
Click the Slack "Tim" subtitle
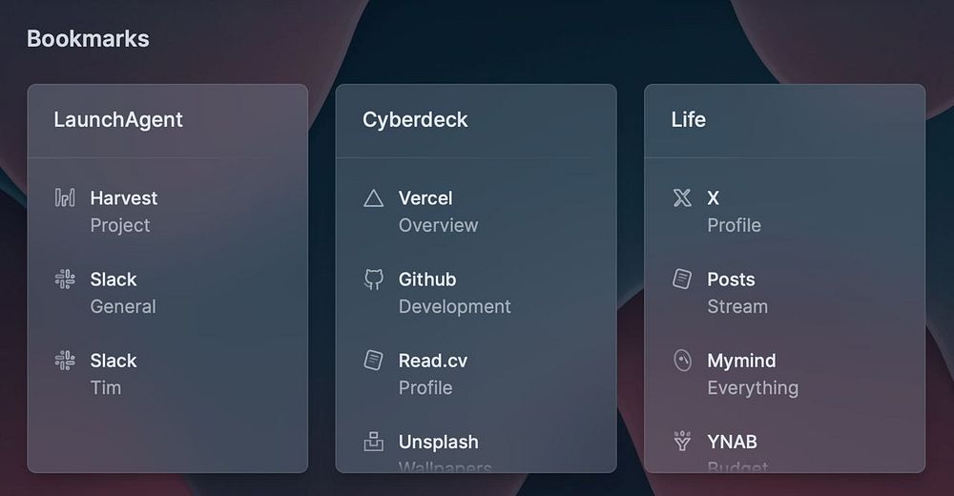[x=105, y=387]
